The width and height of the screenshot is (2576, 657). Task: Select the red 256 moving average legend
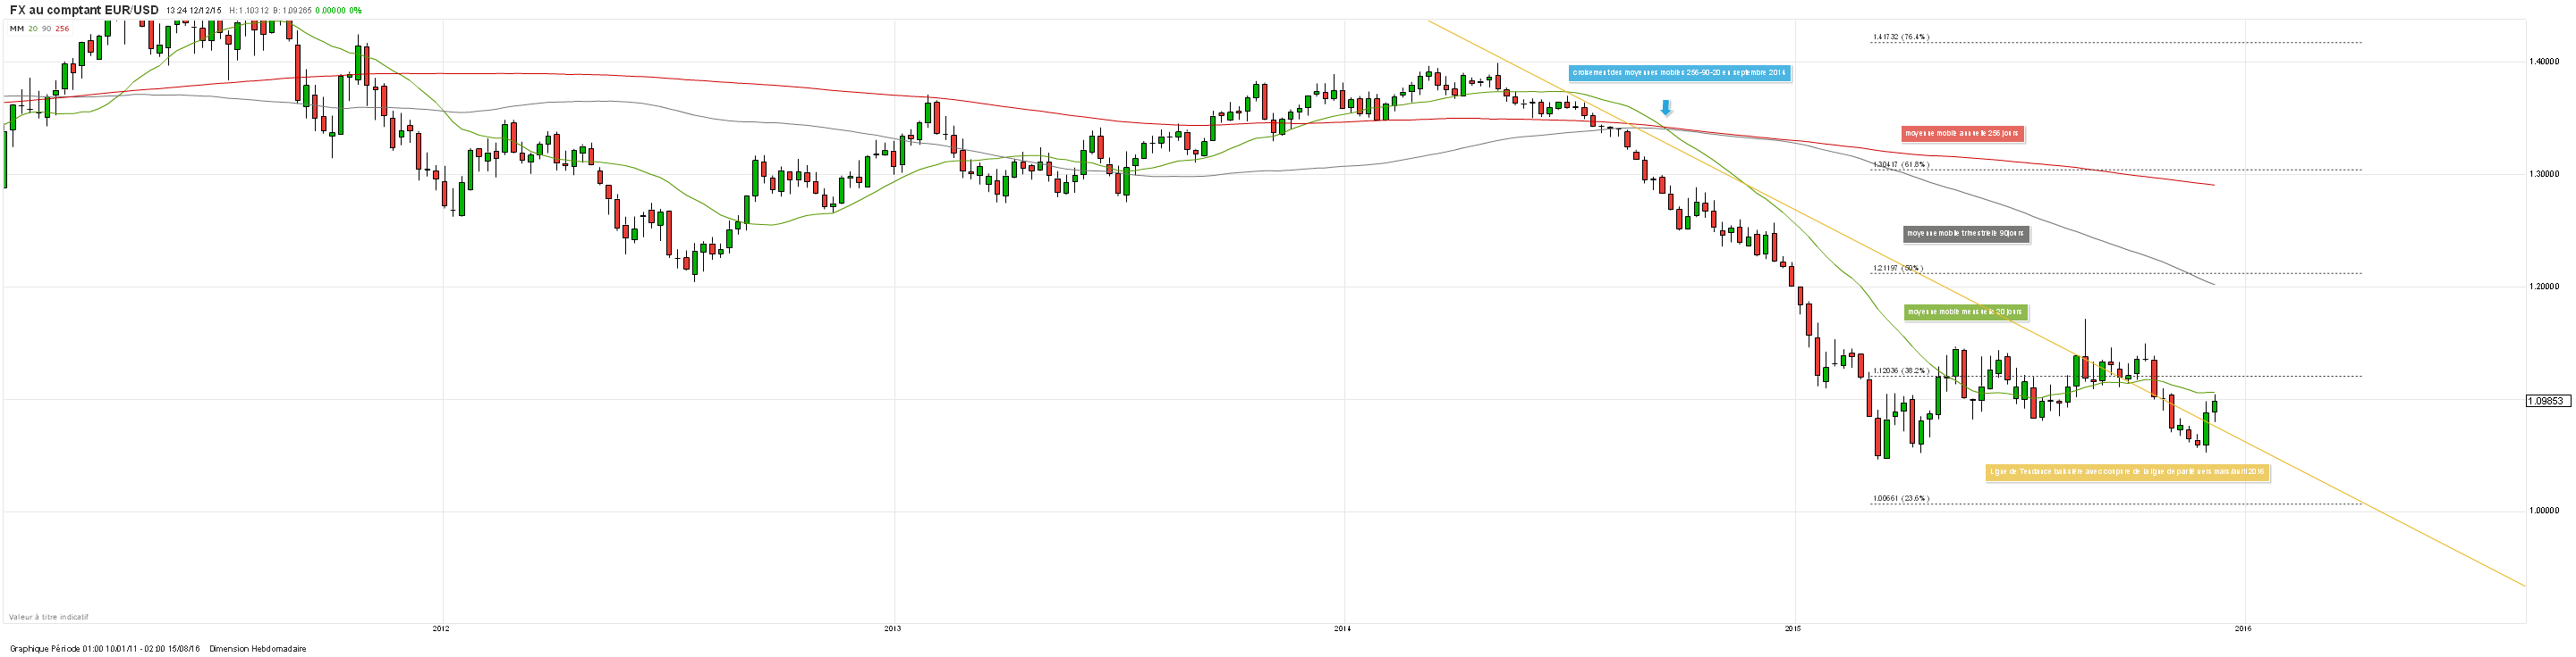coord(62,28)
